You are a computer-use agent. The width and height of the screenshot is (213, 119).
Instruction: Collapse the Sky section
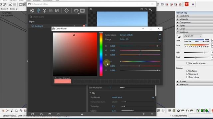click(90, 93)
